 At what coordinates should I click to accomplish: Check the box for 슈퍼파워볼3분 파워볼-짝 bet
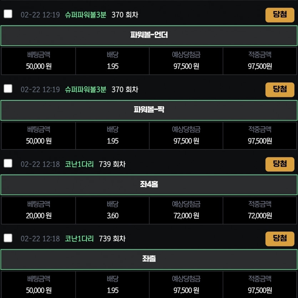click(8, 89)
